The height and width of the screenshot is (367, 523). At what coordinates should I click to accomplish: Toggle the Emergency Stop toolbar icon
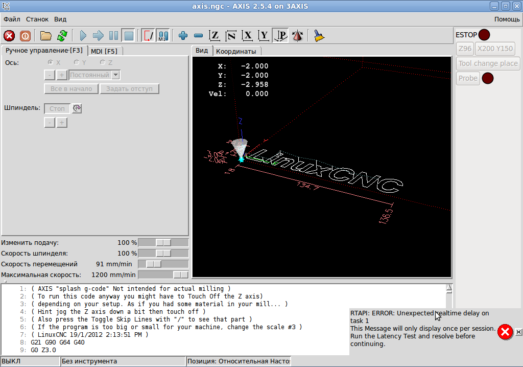point(9,36)
